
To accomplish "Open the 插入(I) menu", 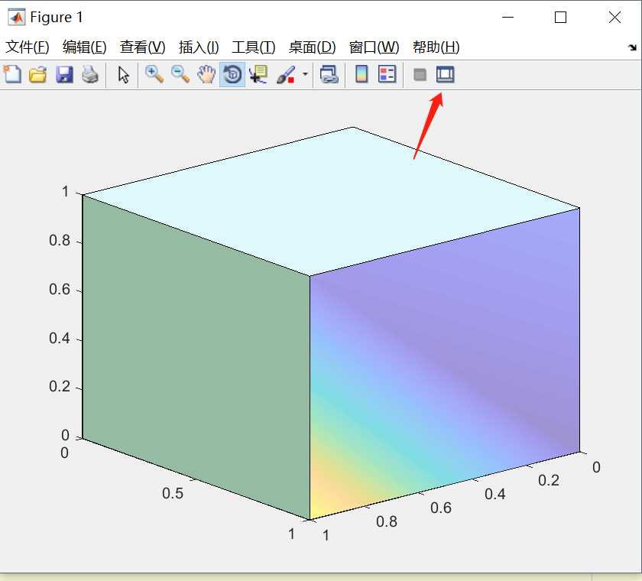I will pos(199,47).
